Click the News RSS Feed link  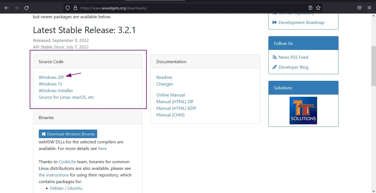[293, 57]
